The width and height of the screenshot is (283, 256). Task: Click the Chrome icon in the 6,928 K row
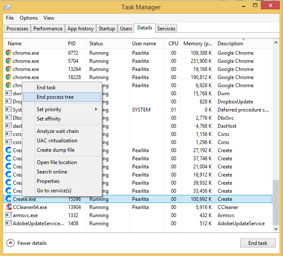(x=9, y=85)
